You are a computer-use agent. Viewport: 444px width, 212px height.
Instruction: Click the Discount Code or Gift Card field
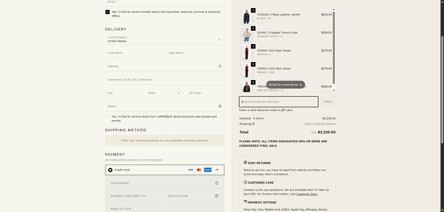279,102
